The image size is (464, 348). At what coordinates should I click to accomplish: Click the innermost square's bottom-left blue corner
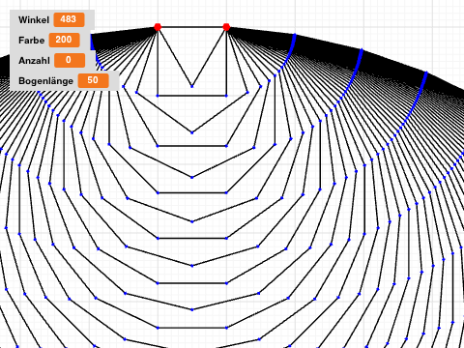158,96
